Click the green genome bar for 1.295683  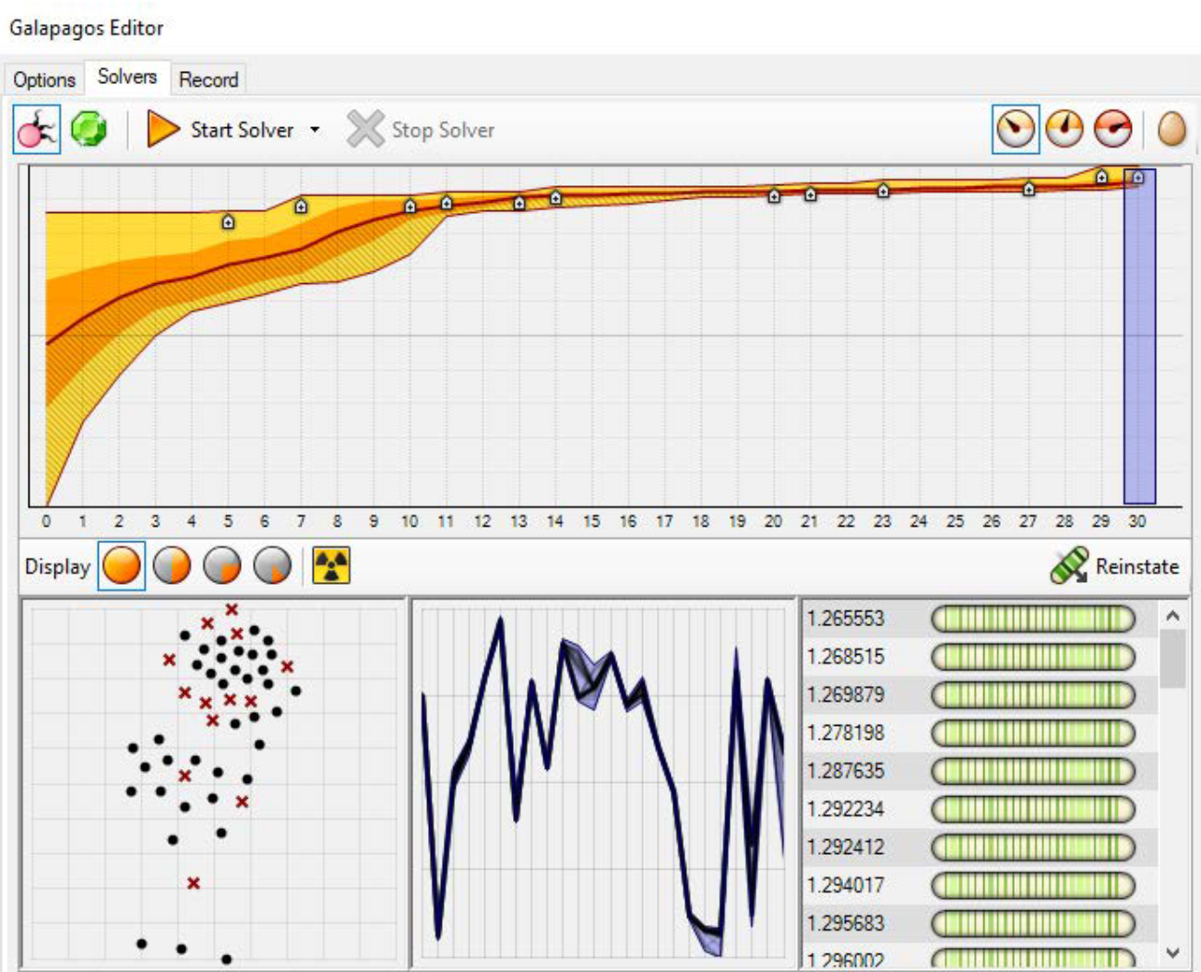[x=1033, y=923]
